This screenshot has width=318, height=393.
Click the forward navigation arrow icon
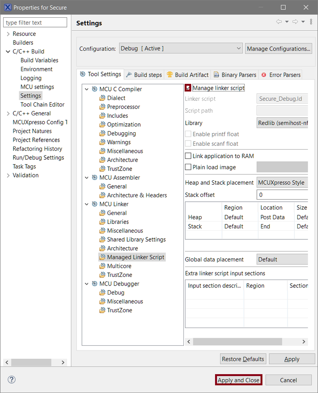295,22
